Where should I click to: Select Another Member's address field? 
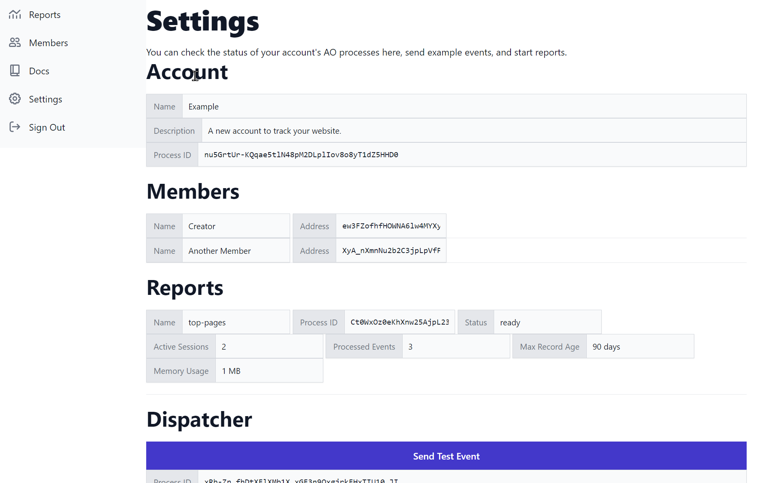(391, 251)
